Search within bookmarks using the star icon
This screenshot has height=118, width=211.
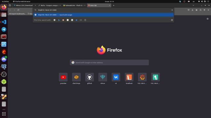76,20
